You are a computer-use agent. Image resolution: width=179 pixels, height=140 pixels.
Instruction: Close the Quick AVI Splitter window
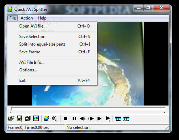(161, 8)
